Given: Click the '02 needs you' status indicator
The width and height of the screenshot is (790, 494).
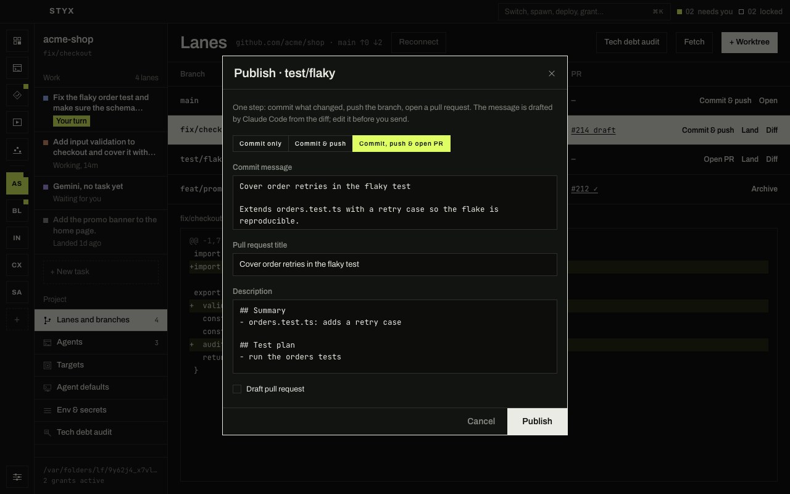Looking at the screenshot, I should [705, 12].
